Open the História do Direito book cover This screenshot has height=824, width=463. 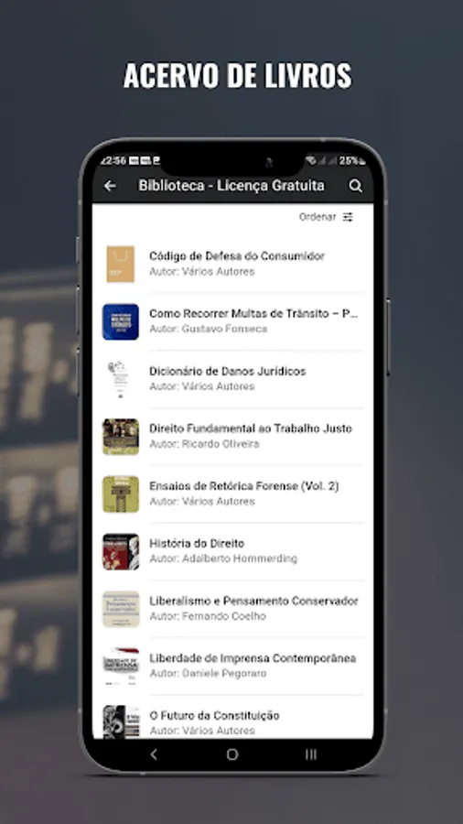click(x=121, y=552)
